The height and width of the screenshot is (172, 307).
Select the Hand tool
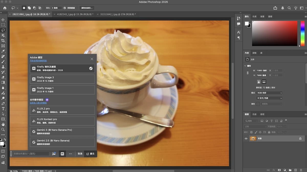(x=3, y=124)
